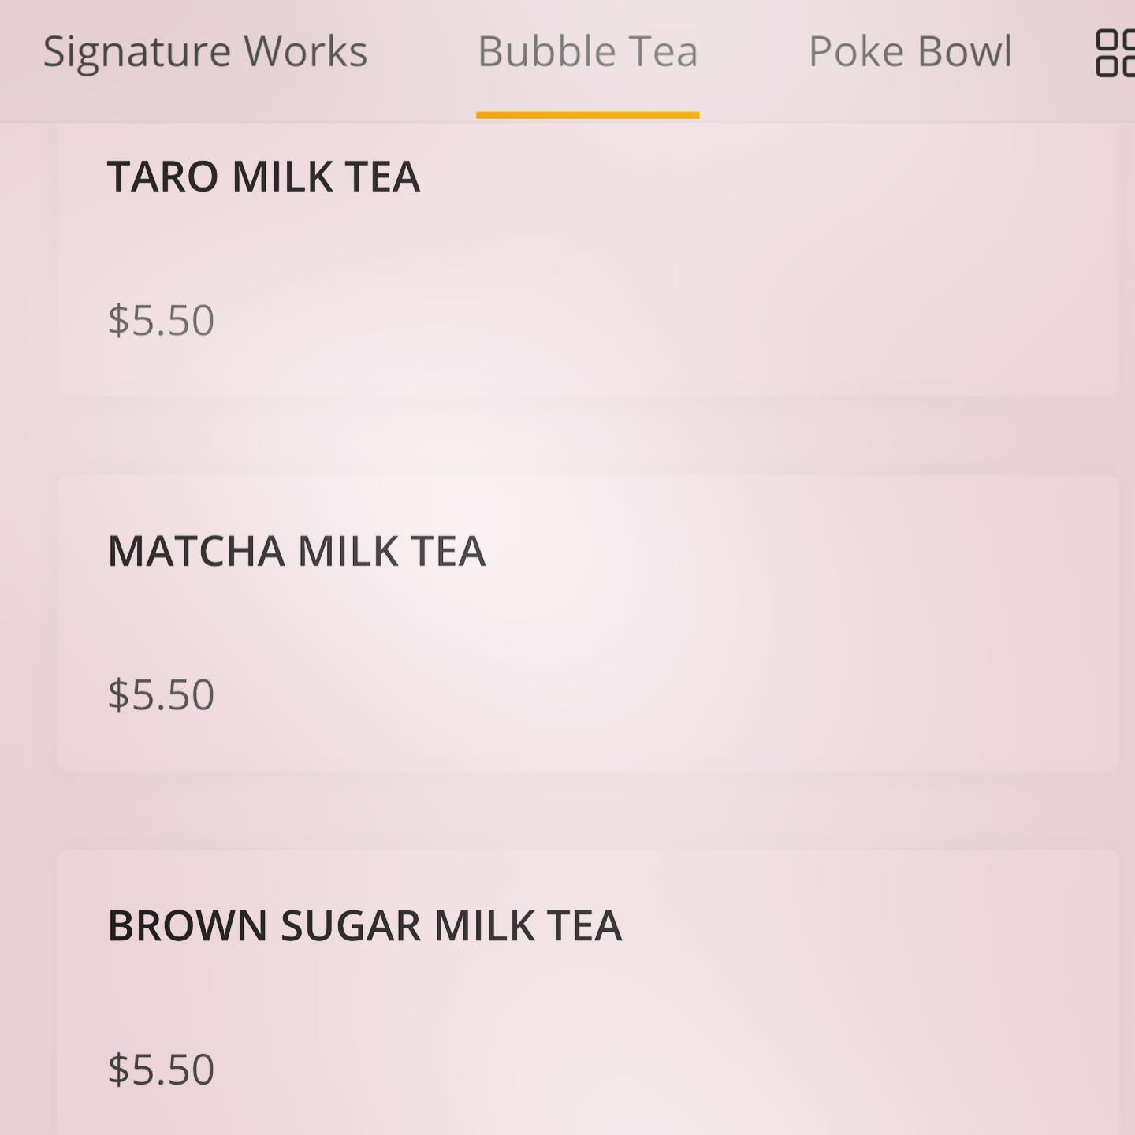Tap the gap between Matcha and Brown Sugar cards
Screen dimensions: 1135x1135
coord(587,810)
